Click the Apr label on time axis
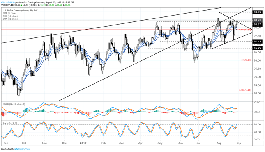This screenshot has height=152, width=265. [140, 143]
